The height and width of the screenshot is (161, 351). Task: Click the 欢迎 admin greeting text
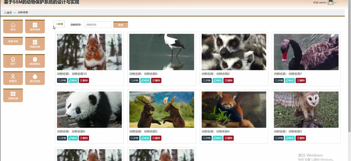(319, 3)
